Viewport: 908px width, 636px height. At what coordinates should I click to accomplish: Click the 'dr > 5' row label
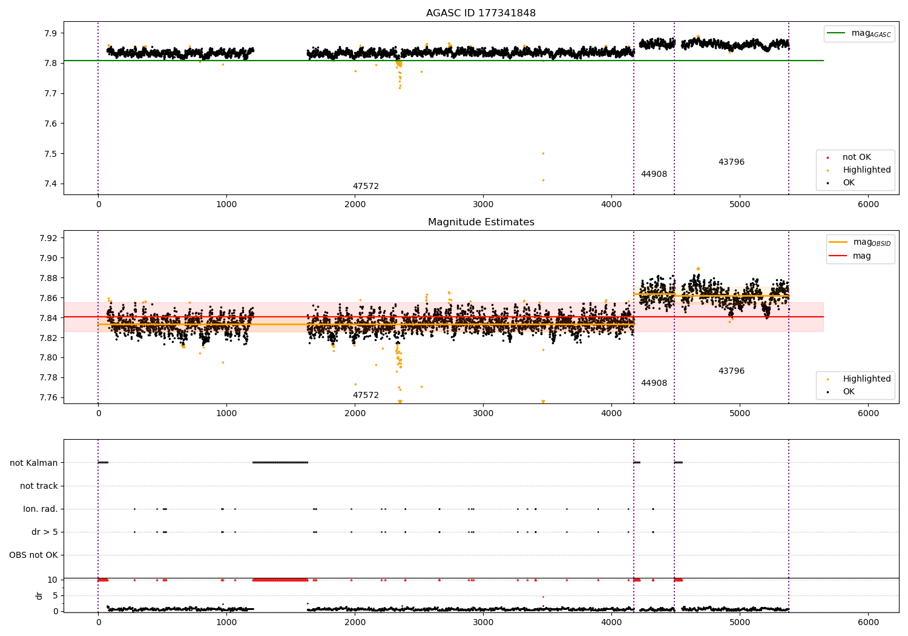pyautogui.click(x=45, y=532)
